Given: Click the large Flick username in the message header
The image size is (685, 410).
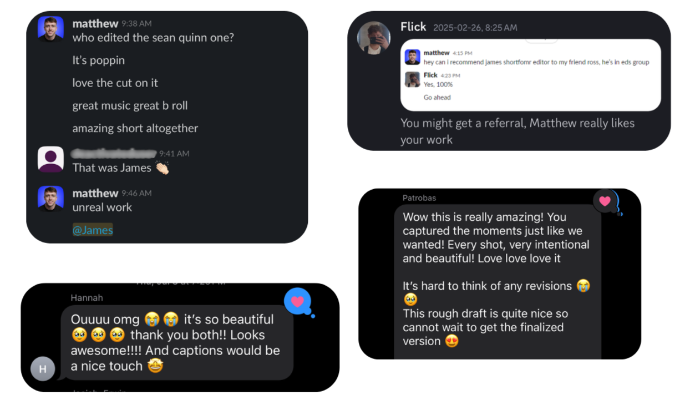Looking at the screenshot, I should 413,27.
